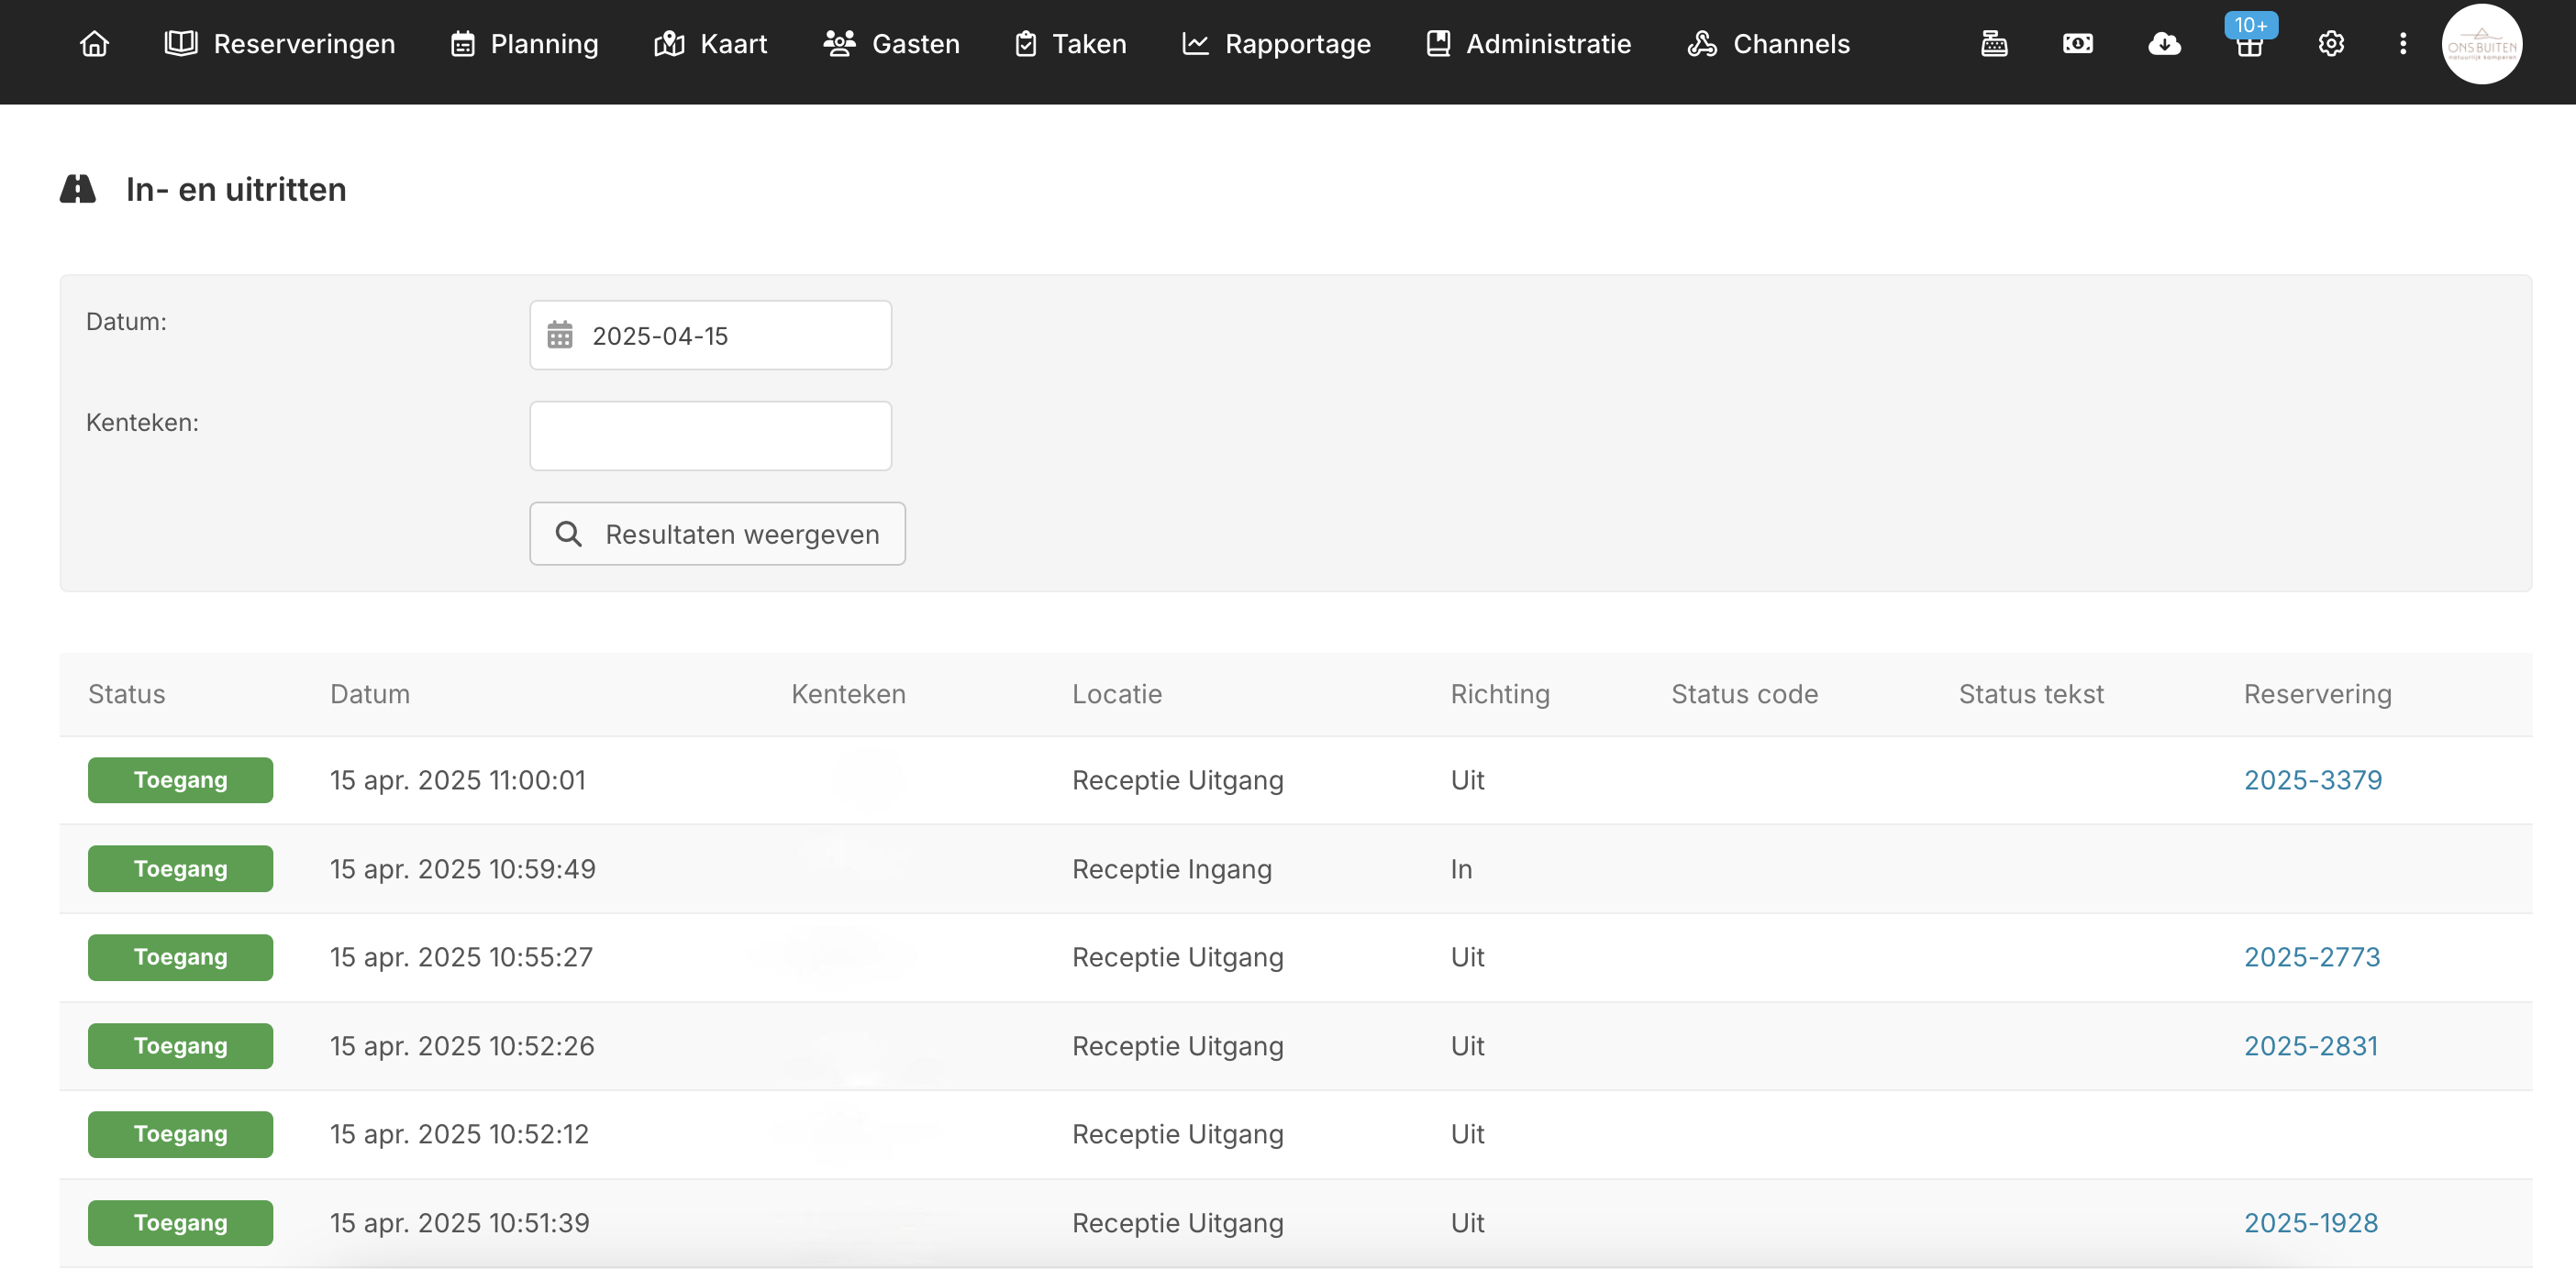Open reservation link 2025-2831

coord(2311,1046)
